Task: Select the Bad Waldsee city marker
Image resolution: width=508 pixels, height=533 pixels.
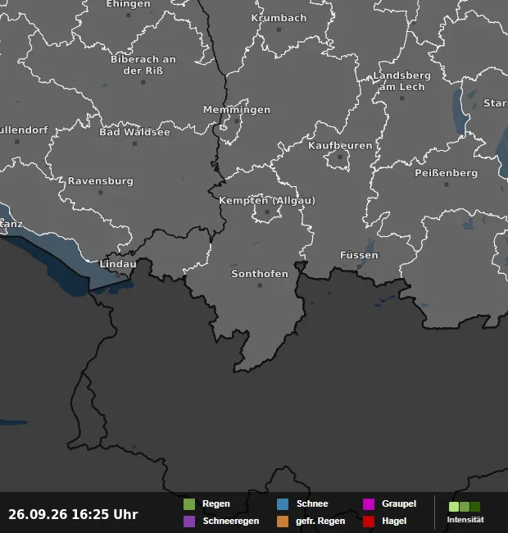Action: 135,143
